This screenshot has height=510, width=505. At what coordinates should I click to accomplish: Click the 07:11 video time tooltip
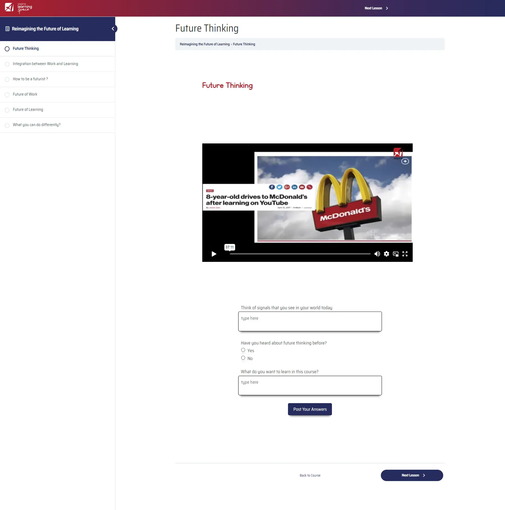(229, 247)
